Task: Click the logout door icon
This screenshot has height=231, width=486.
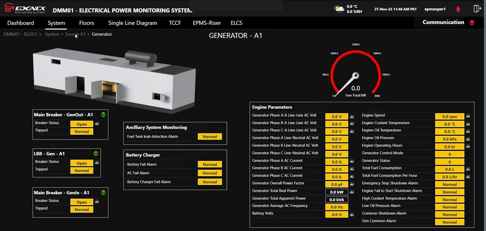Action: (477, 9)
